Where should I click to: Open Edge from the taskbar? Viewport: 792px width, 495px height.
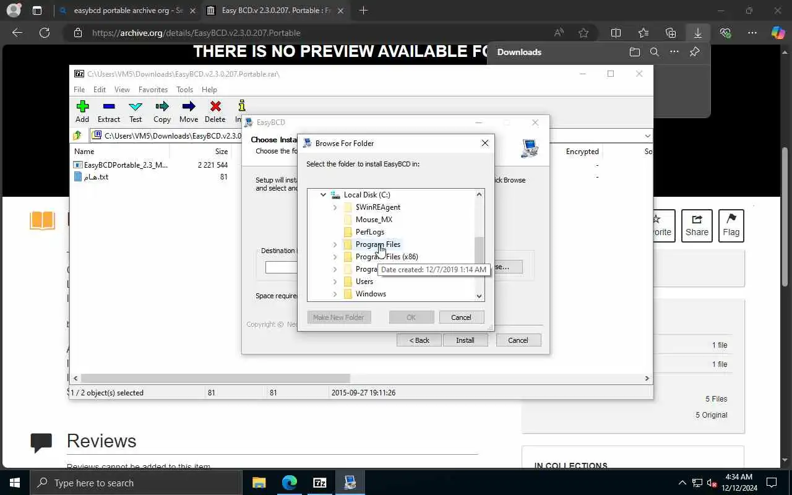pyautogui.click(x=290, y=483)
